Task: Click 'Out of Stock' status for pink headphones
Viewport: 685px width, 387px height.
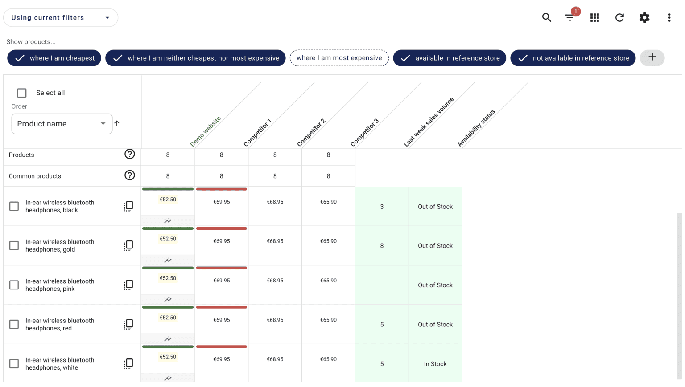Action: click(x=435, y=285)
